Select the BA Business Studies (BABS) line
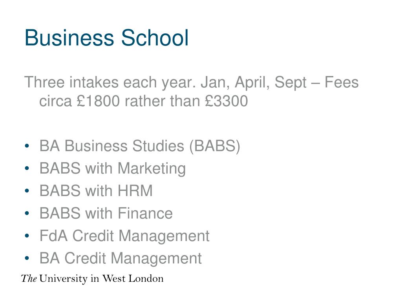Viewport: 402px width, 301px height. point(140,146)
